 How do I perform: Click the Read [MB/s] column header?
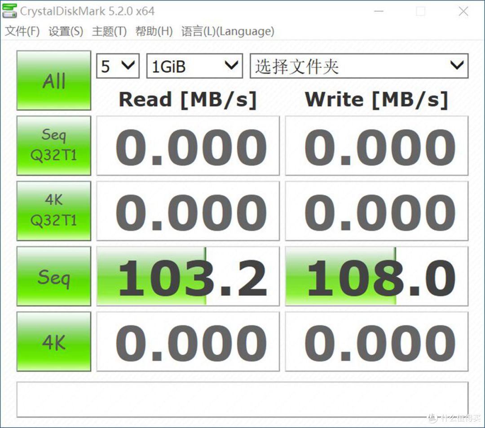[188, 100]
